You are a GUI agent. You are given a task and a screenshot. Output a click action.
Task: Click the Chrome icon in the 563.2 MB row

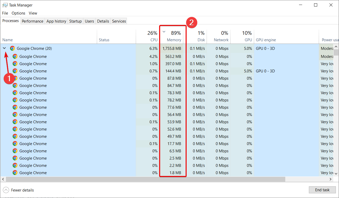coord(15,57)
